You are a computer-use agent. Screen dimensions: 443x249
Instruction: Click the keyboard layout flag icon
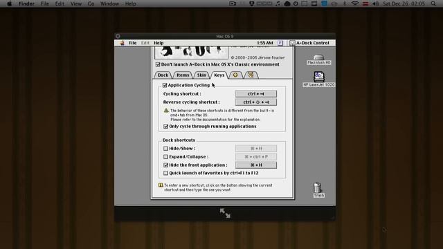280,43
